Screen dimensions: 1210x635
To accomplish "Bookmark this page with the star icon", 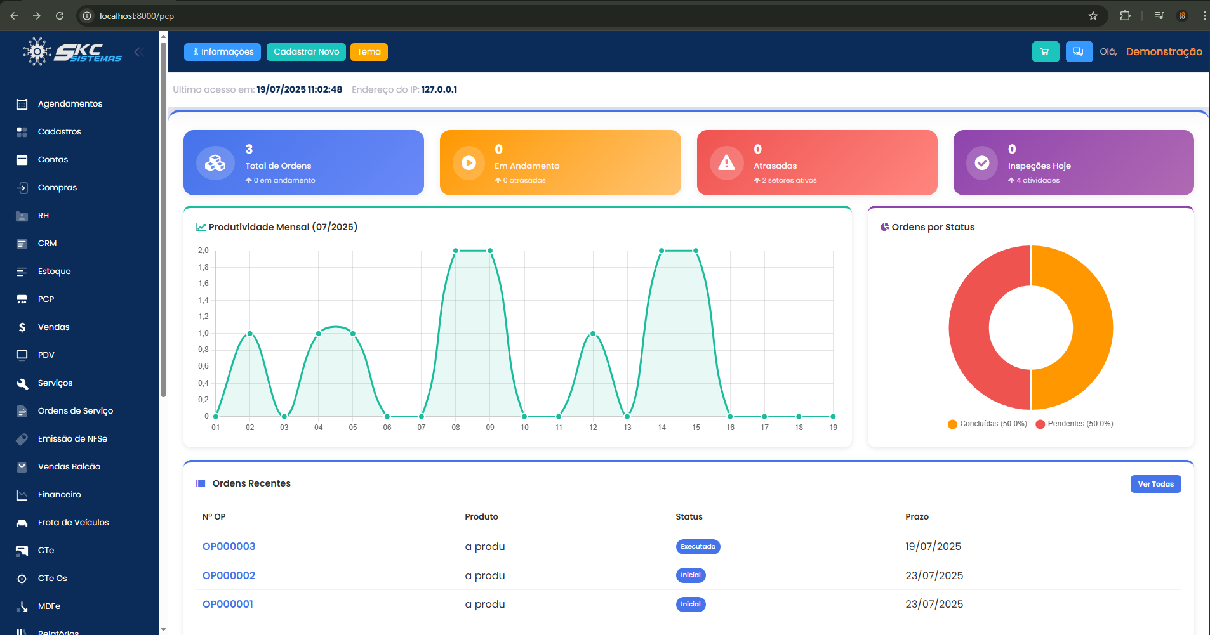I will coord(1093,16).
